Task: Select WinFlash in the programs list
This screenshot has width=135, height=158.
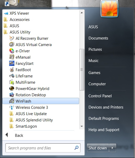Action: [41, 101]
